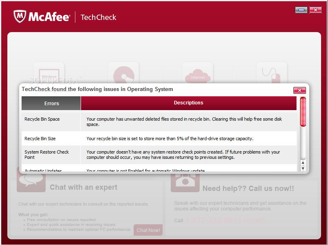
Task: Click the scrollbar up arrow in the issues list
Action: tap(303, 163)
